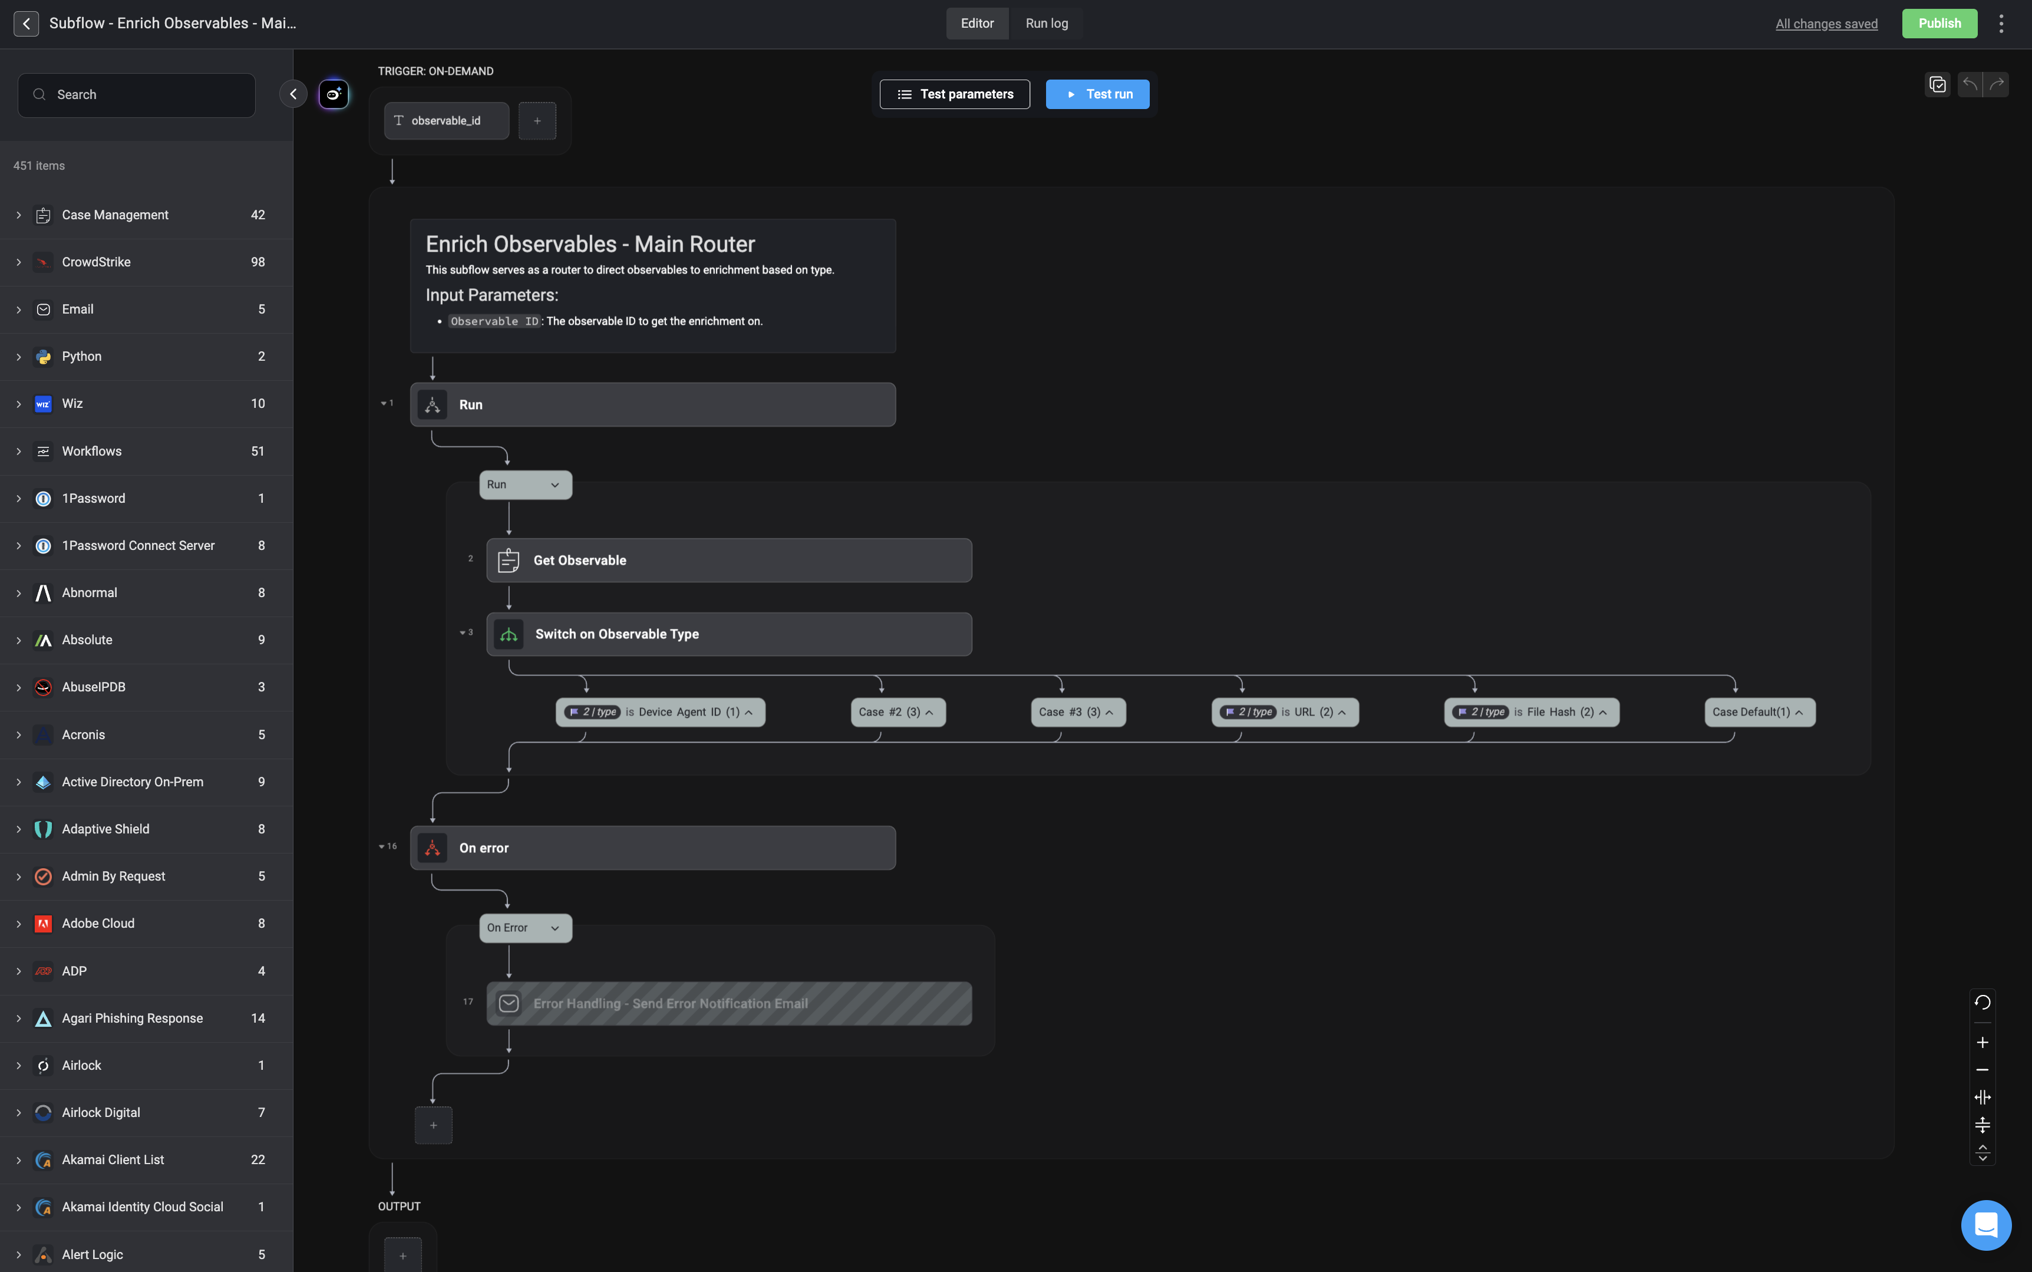Zoom in the workflow canvas

pos(1982,1042)
